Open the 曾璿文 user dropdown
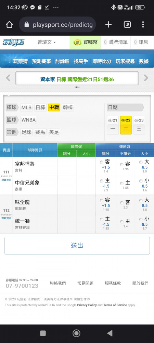 47,42
